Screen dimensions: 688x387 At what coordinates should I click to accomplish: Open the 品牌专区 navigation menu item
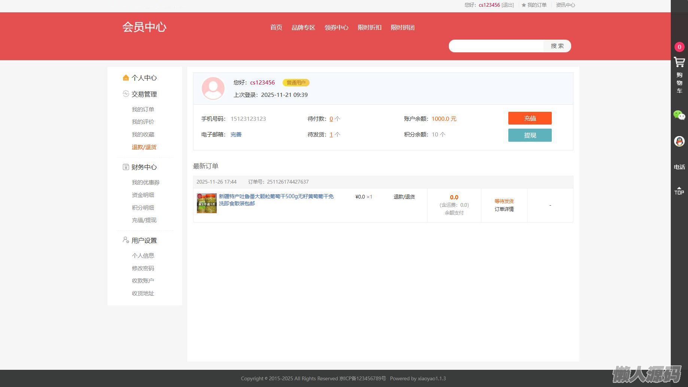[x=303, y=28]
